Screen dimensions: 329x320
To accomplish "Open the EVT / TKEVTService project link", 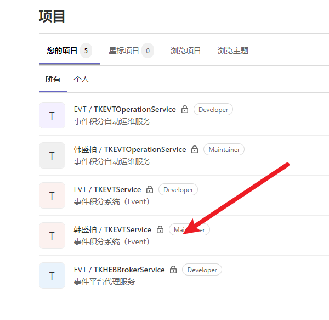I will pyautogui.click(x=107, y=190).
